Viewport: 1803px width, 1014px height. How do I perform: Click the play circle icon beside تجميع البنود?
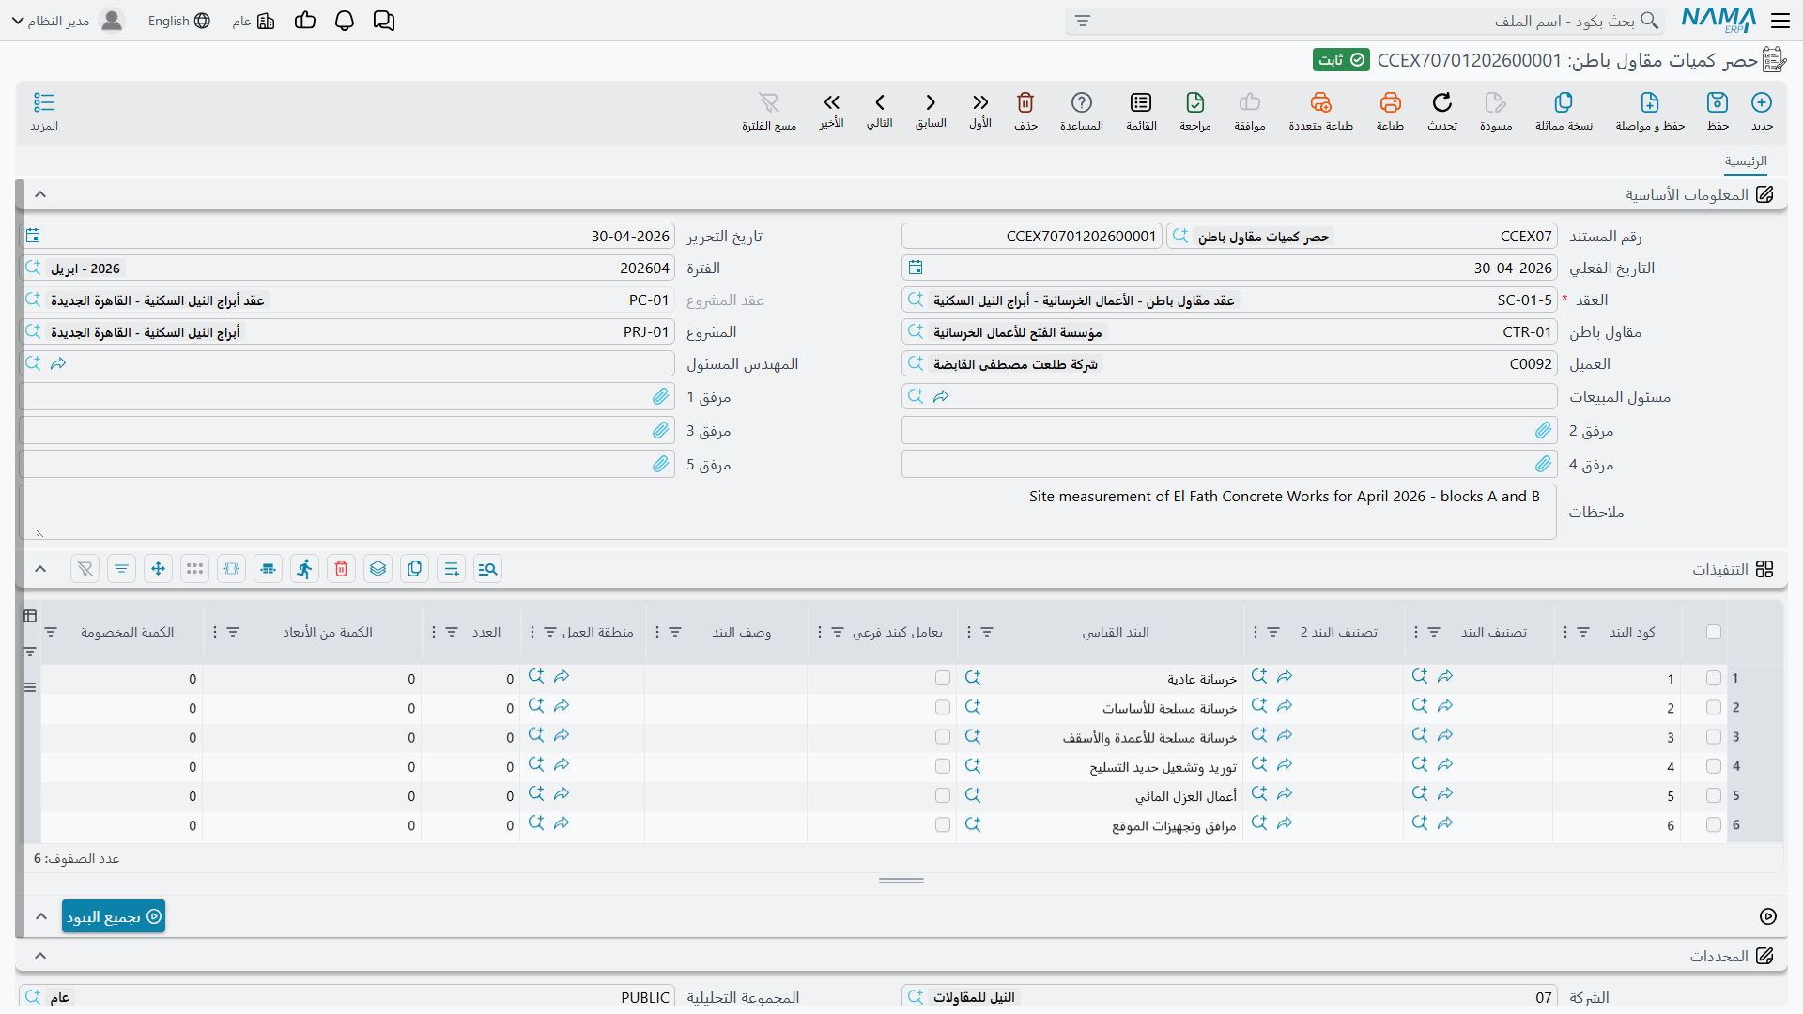[x=1768, y=916]
